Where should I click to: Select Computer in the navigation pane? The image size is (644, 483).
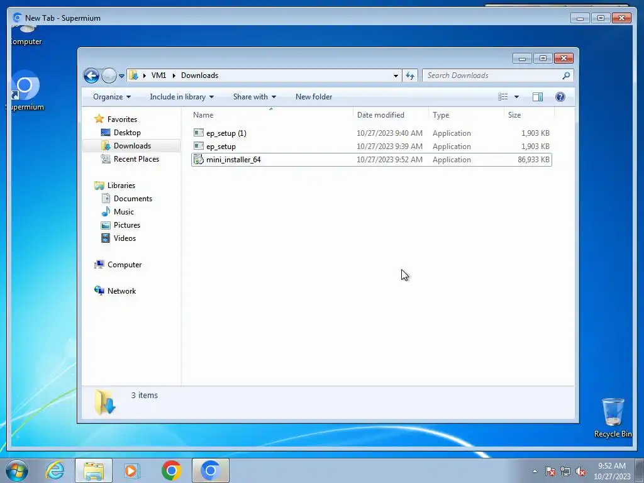(x=125, y=265)
